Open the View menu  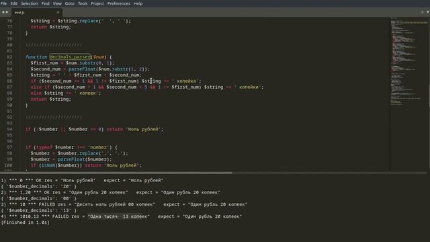click(57, 3)
